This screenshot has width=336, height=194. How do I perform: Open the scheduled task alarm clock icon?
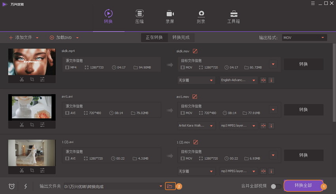(x=11, y=186)
